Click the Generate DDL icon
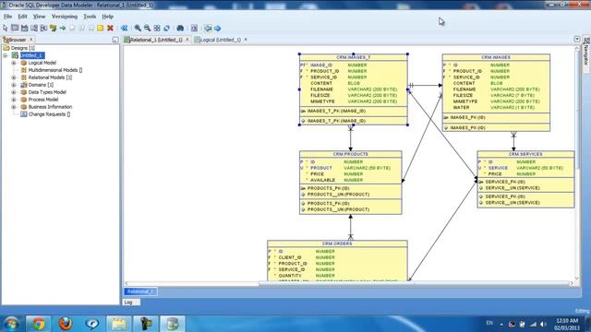The width and height of the screenshot is (591, 332). (x=194, y=28)
